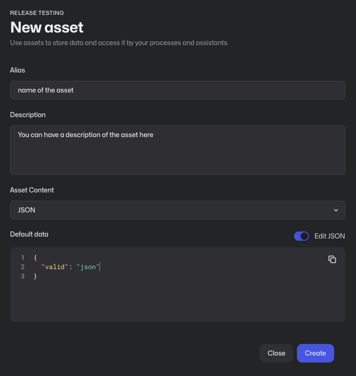Image resolution: width=356 pixels, height=376 pixels.
Task: Click line number 2 in the editor
Action: (x=23, y=267)
